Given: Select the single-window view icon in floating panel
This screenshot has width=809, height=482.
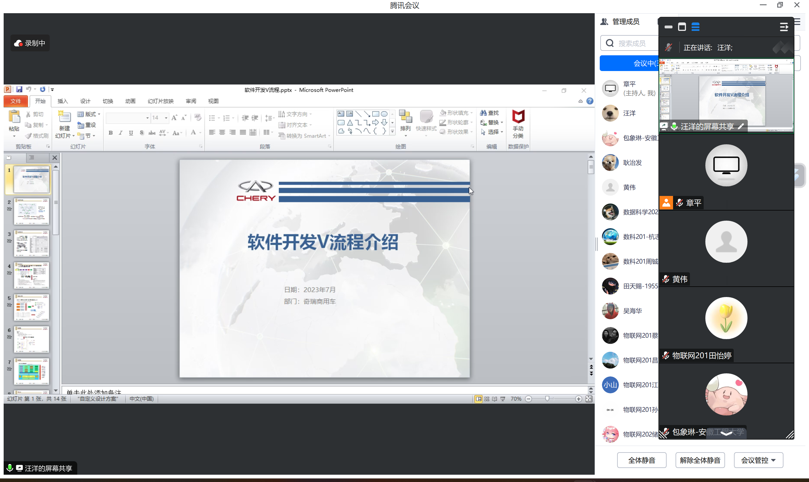Looking at the screenshot, I should tap(682, 27).
